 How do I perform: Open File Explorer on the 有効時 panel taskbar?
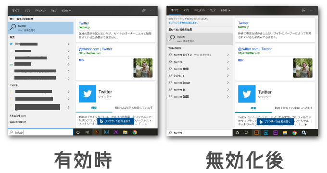pos(125,132)
